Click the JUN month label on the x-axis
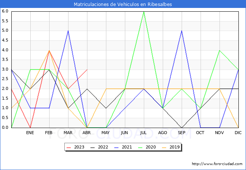Viewport: 246px width, 170px height. pyautogui.click(x=125, y=133)
